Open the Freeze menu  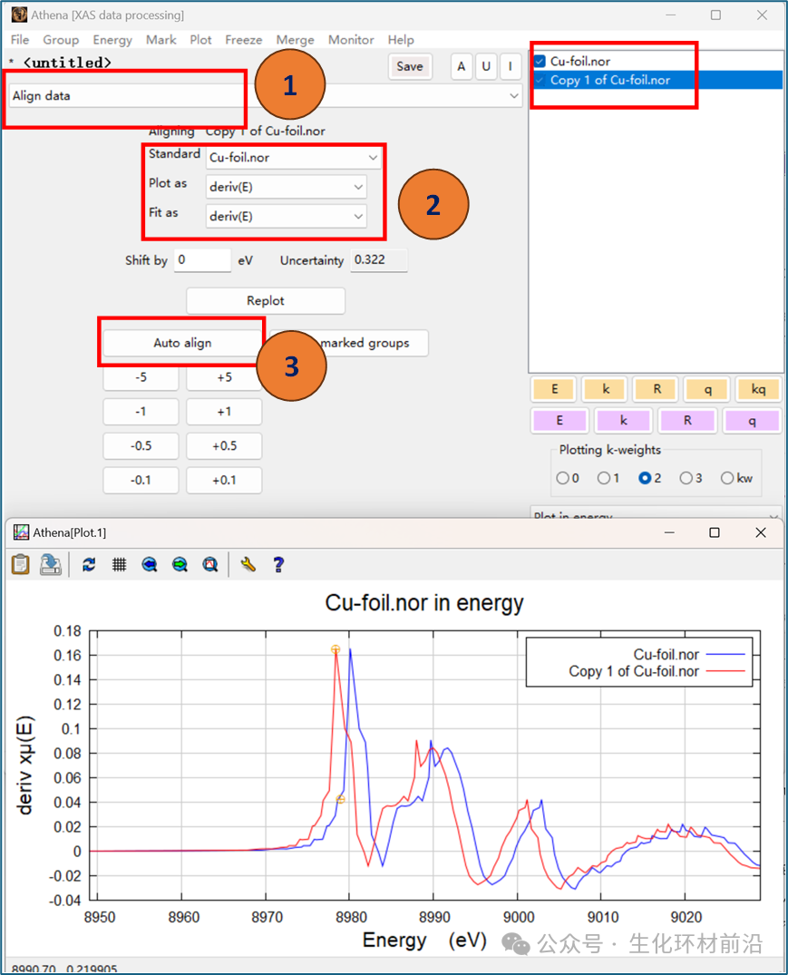[x=244, y=40]
